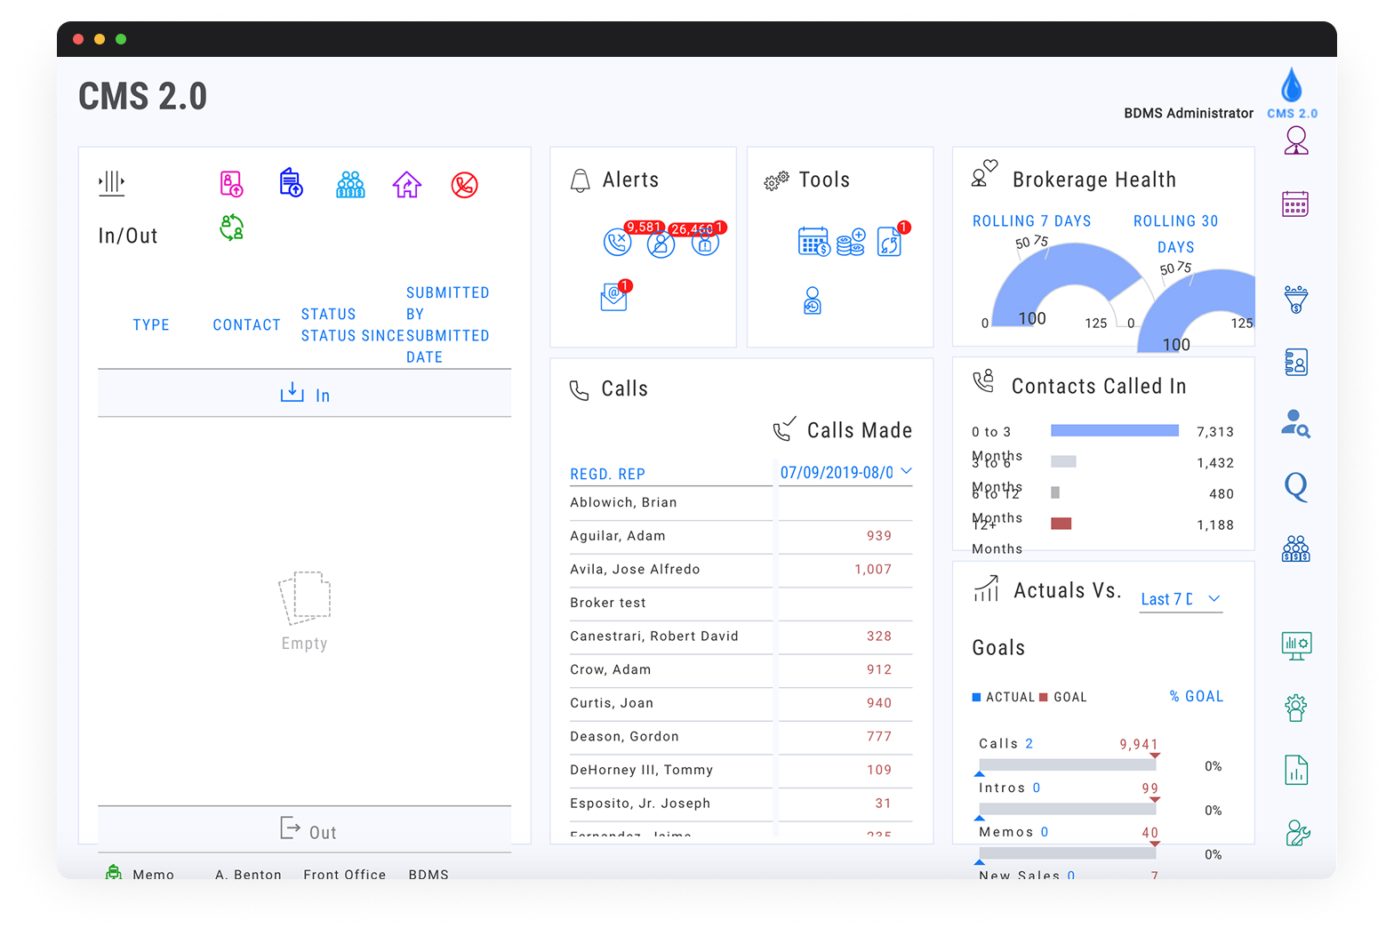Image resolution: width=1394 pixels, height=936 pixels.
Task: Select the Esposito, Jr. Joseph row
Action: point(741,804)
